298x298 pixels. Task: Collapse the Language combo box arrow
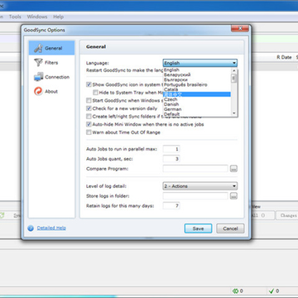(234, 63)
